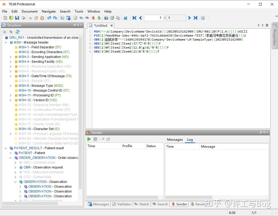Screen dimensions: 278x216
Task: Toggle auto-hide pin on Sender panel
Action: tap(264, 132)
